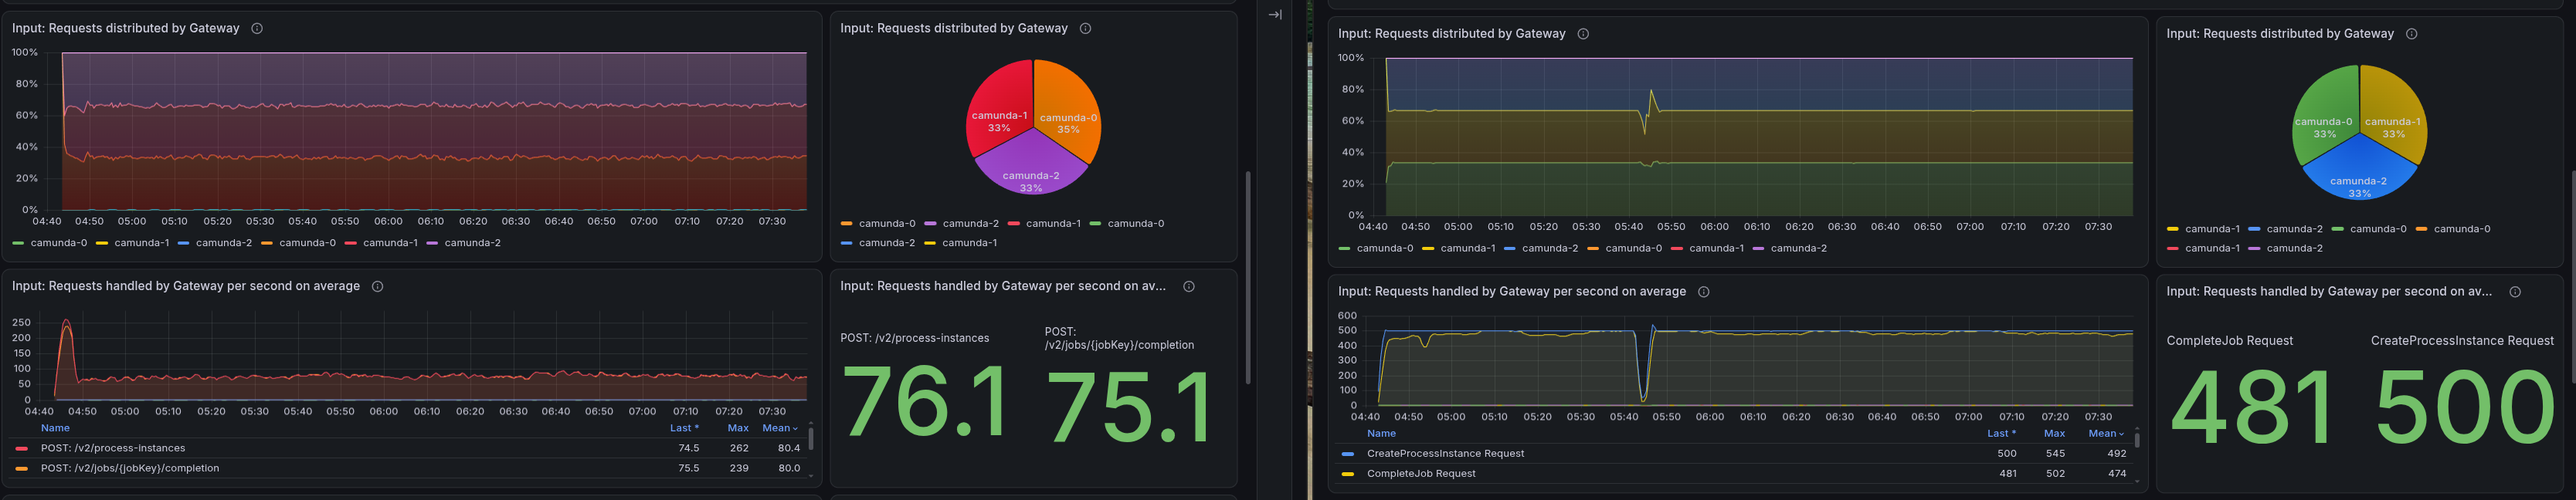Click red swatch of POST: /v2/process-instances legend row
Viewport: 2576px width, 500px height.
pyautogui.click(x=22, y=449)
